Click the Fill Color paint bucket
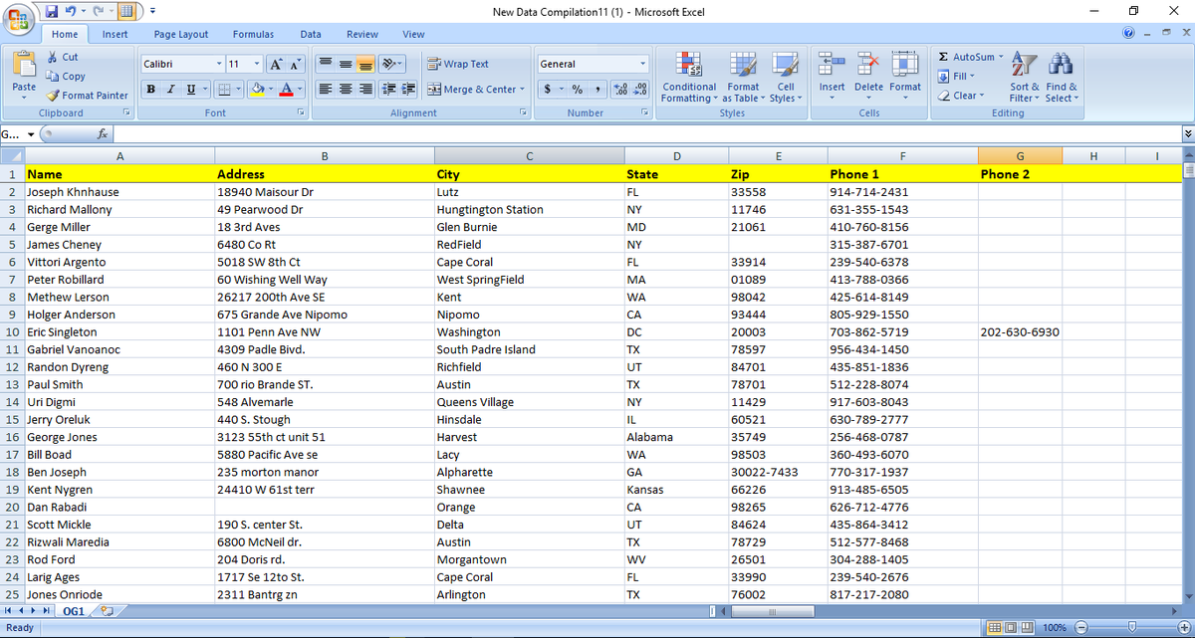 [257, 90]
